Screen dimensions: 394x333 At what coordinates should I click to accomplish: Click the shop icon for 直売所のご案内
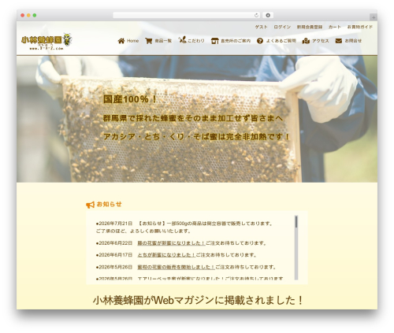point(215,41)
